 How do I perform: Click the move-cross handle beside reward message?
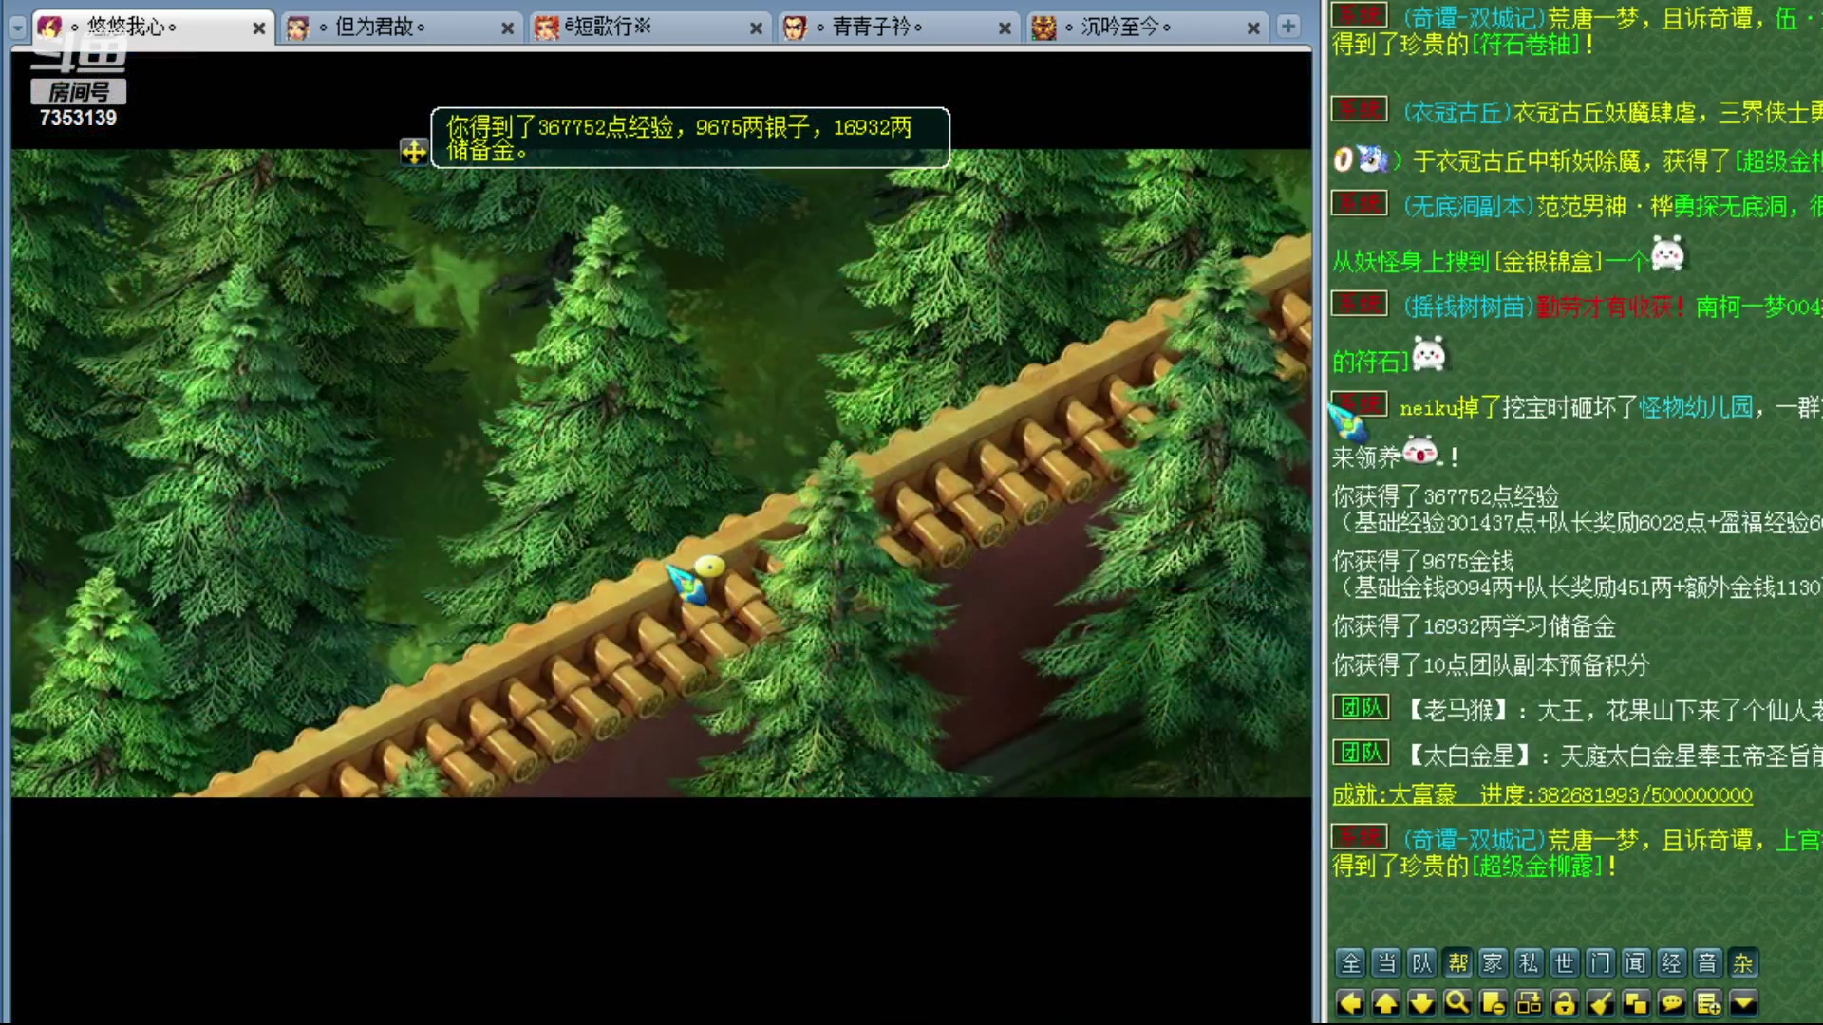point(414,151)
